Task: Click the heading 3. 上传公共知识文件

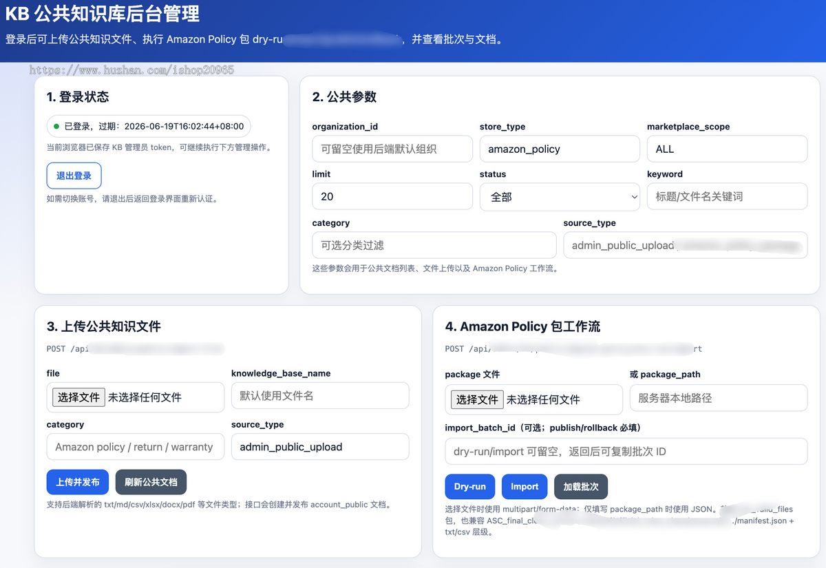Action: (104, 326)
